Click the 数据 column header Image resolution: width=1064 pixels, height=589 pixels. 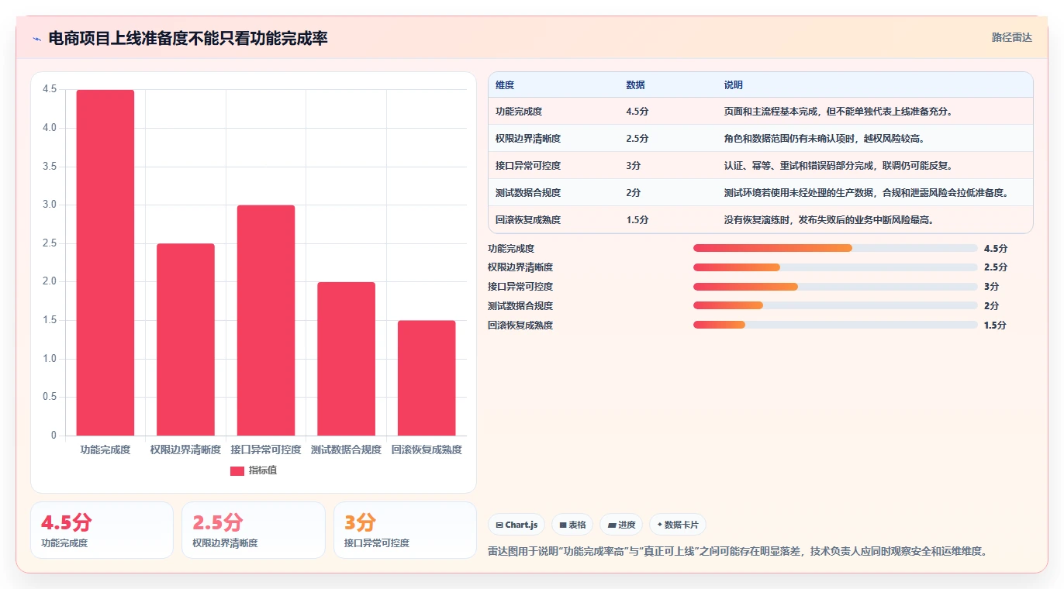[x=635, y=85]
